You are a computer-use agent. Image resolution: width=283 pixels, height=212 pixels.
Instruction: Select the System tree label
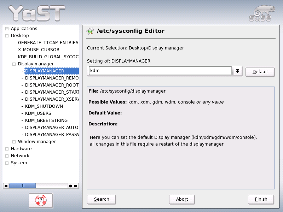[x=19, y=163]
